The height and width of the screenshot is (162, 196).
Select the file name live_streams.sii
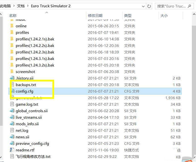(29, 117)
